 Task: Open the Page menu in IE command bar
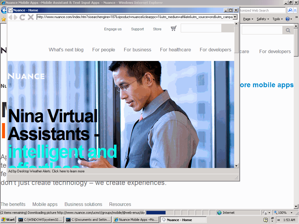[248, 19]
